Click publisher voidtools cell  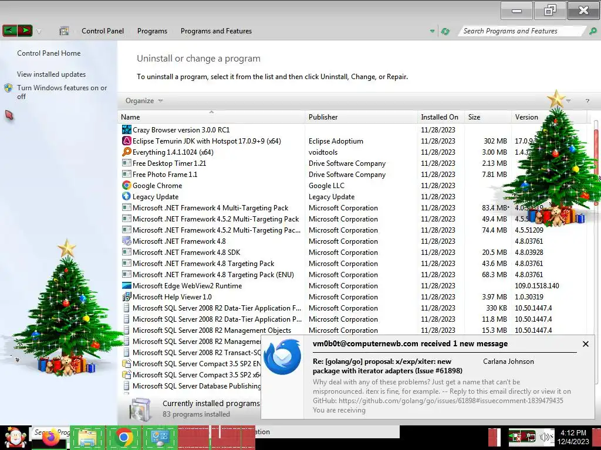coord(323,152)
